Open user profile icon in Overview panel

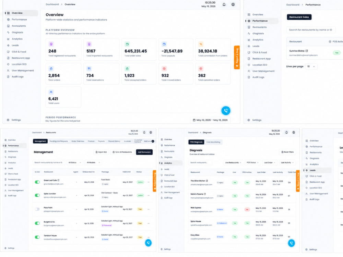[233, 4]
